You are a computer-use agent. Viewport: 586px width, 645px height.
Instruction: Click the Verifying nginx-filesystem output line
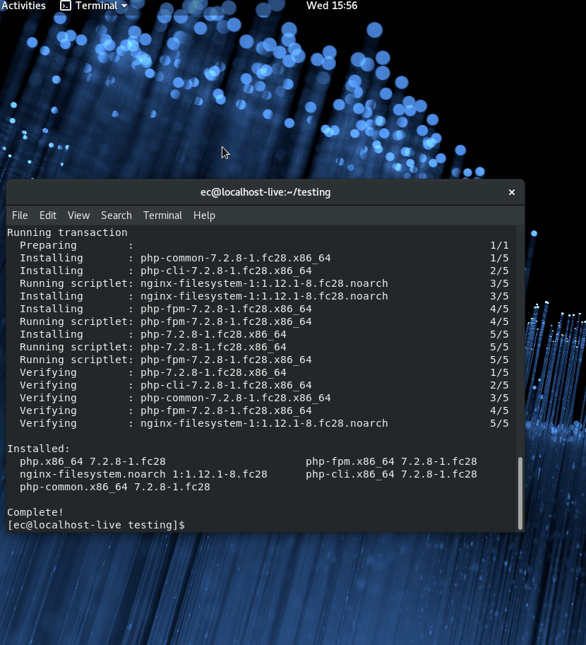tap(258, 423)
